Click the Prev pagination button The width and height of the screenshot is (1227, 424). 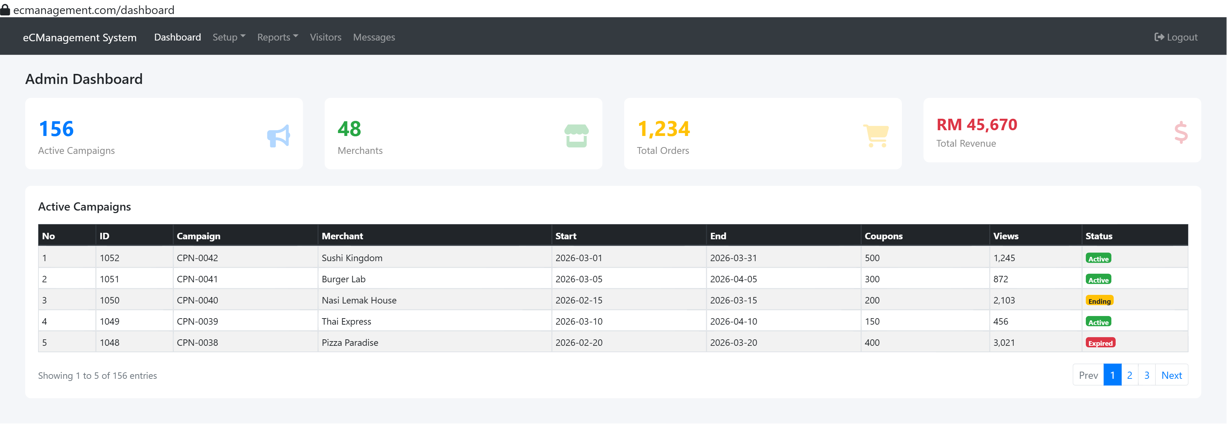pos(1088,375)
